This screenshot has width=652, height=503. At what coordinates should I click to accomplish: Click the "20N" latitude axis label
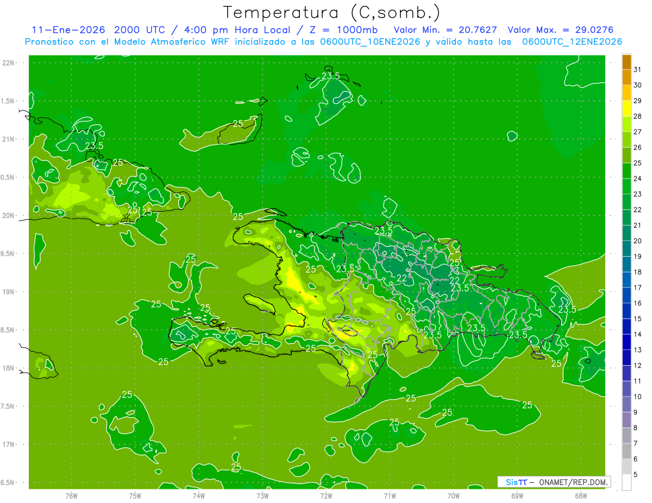[x=9, y=216]
